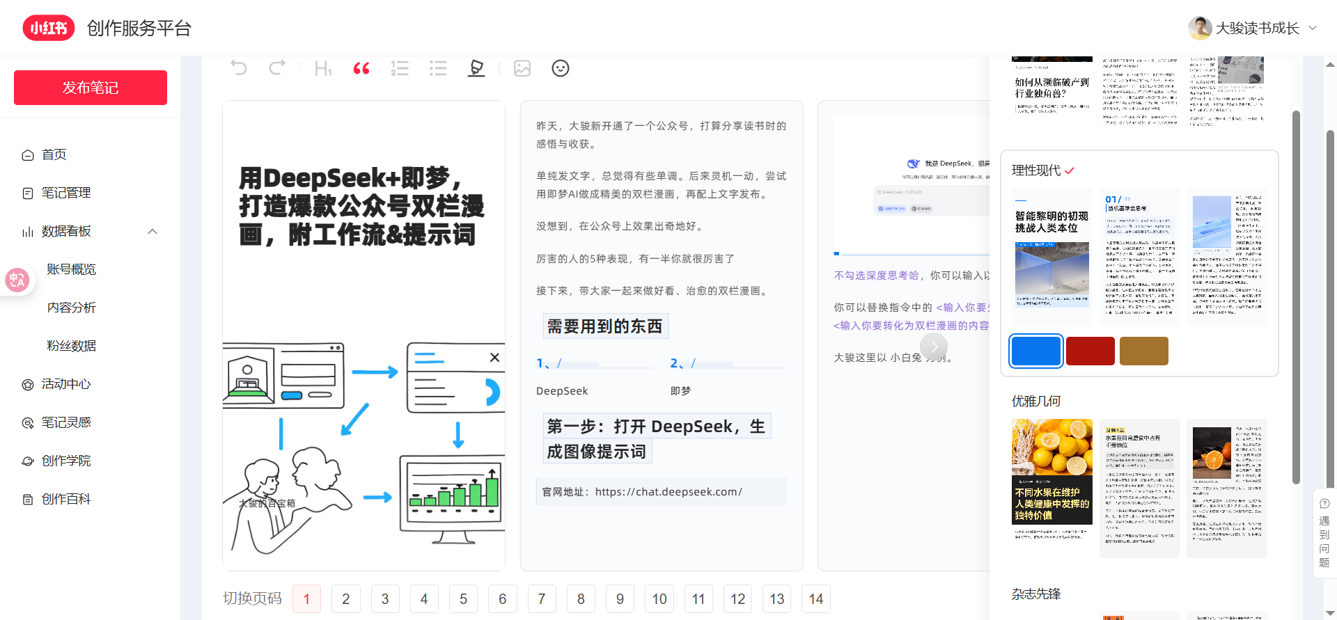Image resolution: width=1337 pixels, height=620 pixels.
Task: Insert a red quote block
Action: click(361, 68)
